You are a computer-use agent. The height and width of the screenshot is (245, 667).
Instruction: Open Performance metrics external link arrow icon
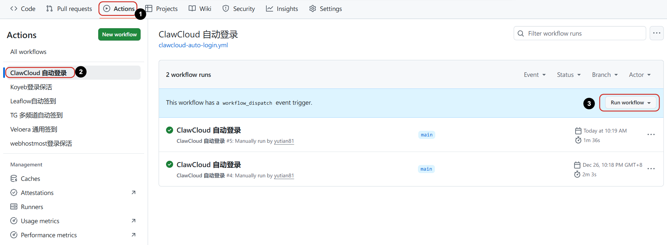134,235
